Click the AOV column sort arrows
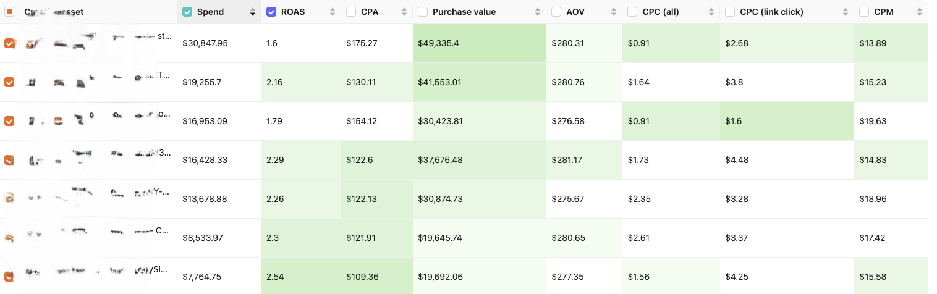This screenshot has height=294, width=937. [614, 12]
